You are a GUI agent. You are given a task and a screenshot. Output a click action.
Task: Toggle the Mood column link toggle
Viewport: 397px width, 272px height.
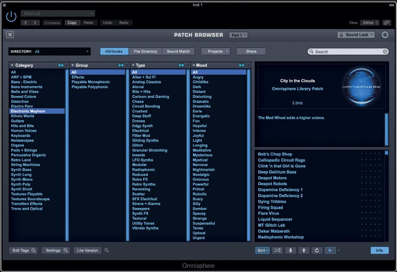[242, 65]
